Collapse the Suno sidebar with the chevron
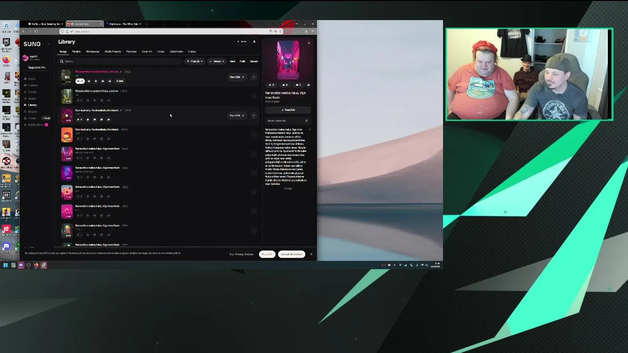The image size is (628, 353). (48, 44)
